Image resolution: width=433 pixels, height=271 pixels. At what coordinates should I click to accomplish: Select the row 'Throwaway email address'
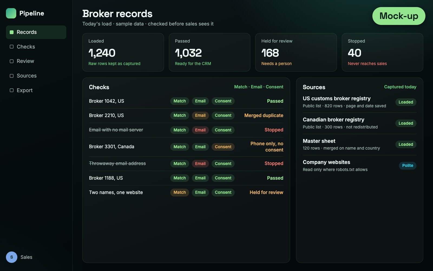117,163
